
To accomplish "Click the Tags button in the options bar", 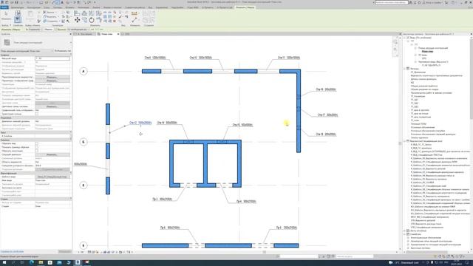I will [48, 30].
